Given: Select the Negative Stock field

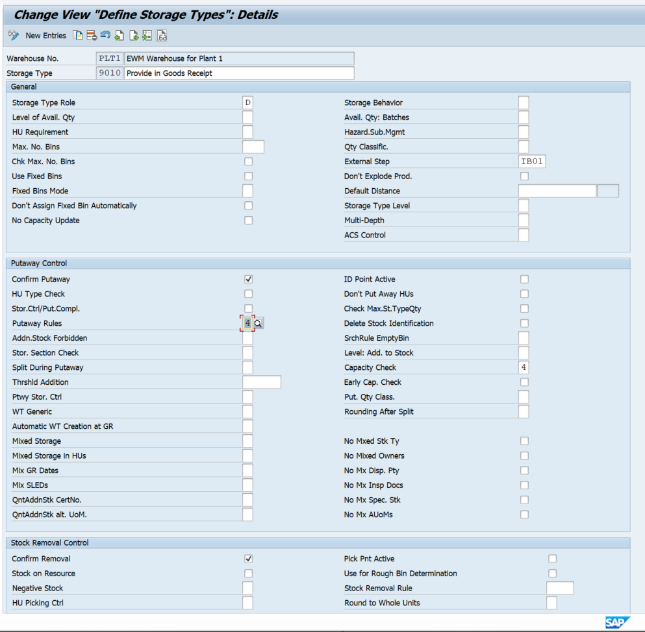Looking at the screenshot, I should (x=247, y=588).
